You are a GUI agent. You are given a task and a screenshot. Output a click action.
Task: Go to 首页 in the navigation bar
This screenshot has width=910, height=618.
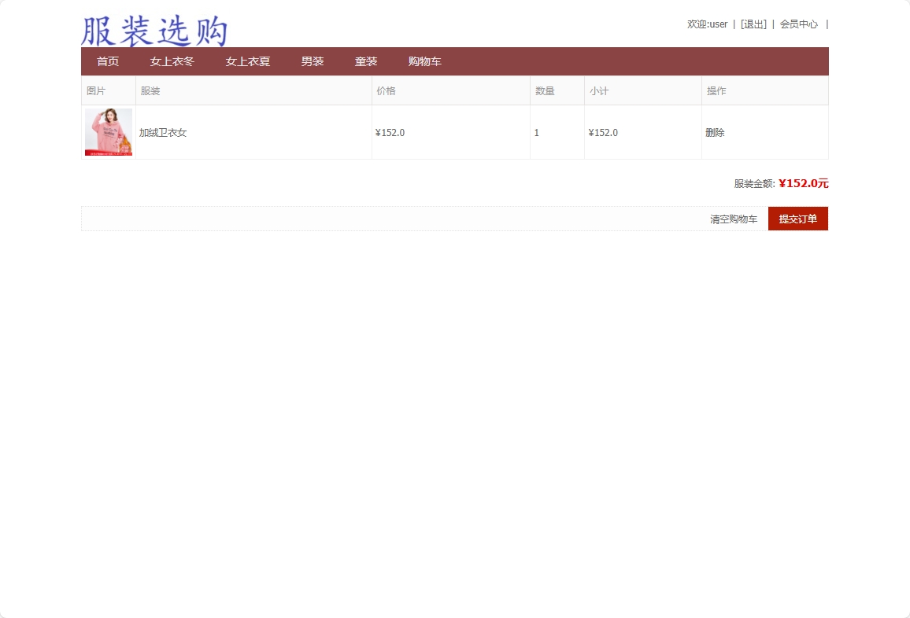click(107, 61)
